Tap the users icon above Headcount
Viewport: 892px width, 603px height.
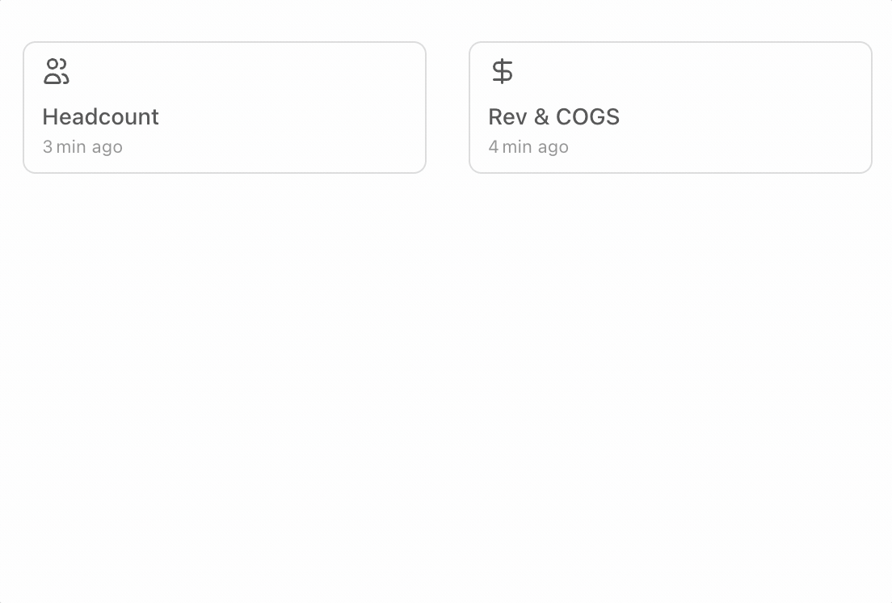(57, 72)
